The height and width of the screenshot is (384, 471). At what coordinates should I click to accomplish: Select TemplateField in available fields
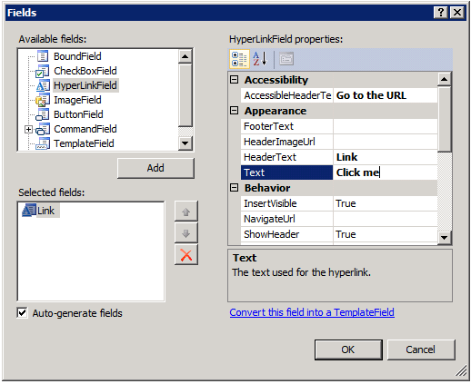84,143
